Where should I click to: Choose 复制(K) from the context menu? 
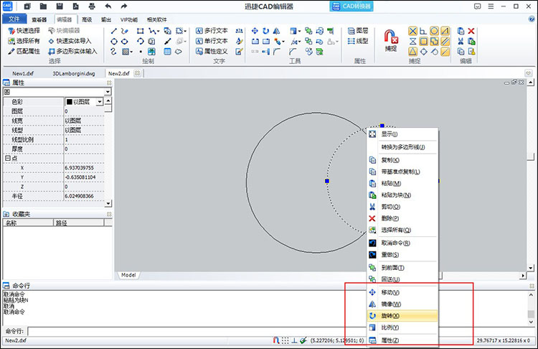(x=402, y=160)
